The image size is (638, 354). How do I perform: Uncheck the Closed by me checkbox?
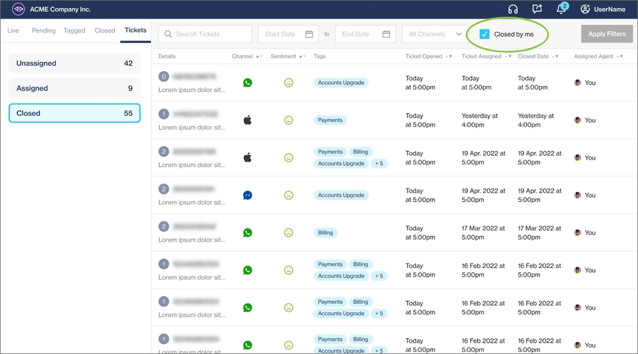484,34
